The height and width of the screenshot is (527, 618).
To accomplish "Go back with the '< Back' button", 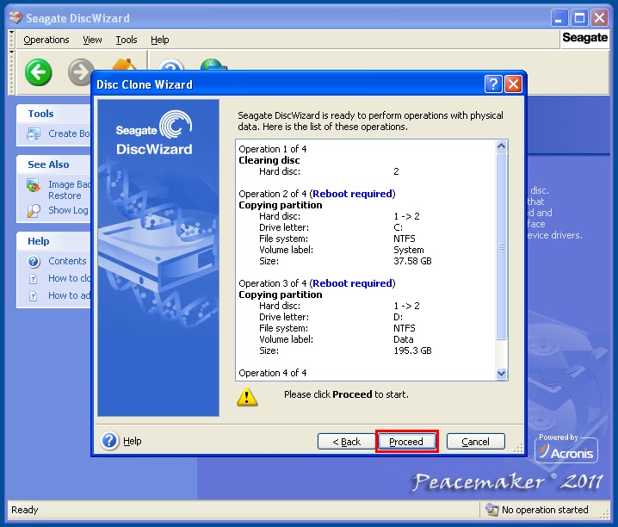I will (x=347, y=442).
